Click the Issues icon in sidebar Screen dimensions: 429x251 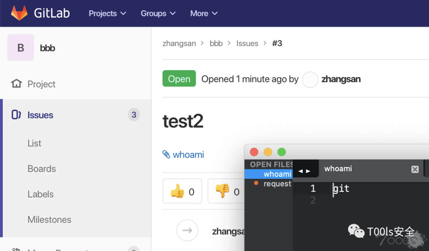click(16, 115)
